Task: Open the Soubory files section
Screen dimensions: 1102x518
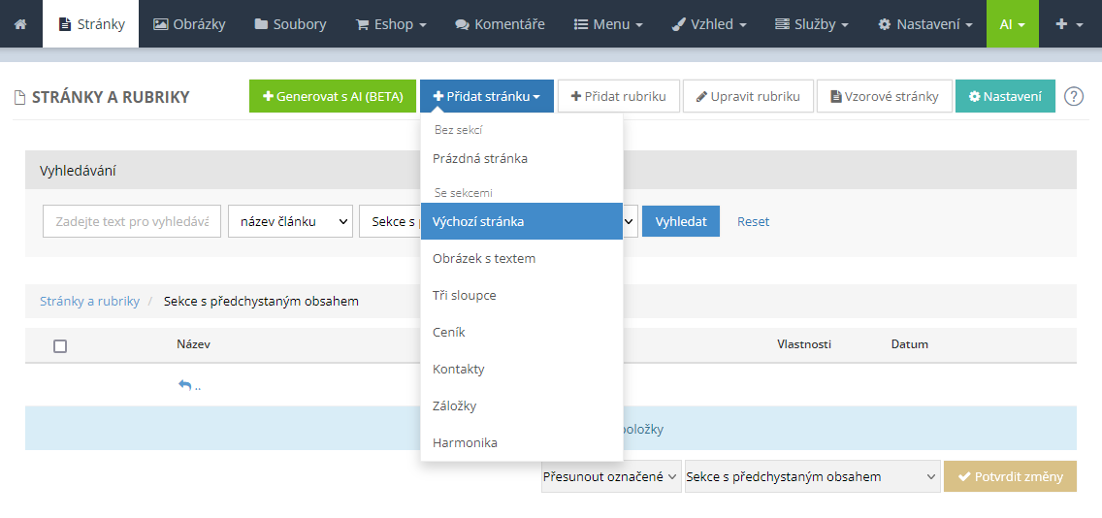Action: pos(290,23)
